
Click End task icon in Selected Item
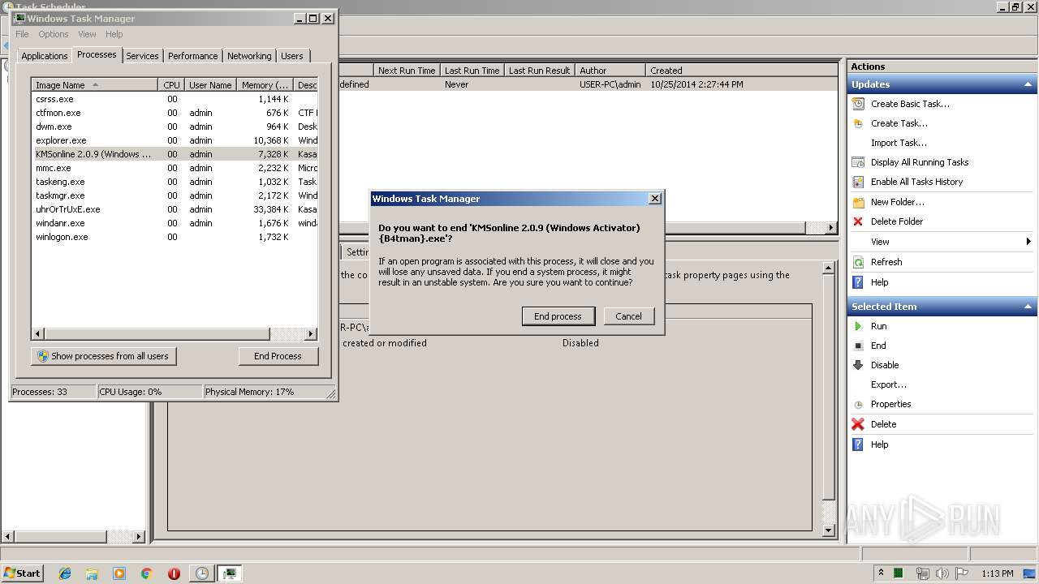pyautogui.click(x=858, y=346)
